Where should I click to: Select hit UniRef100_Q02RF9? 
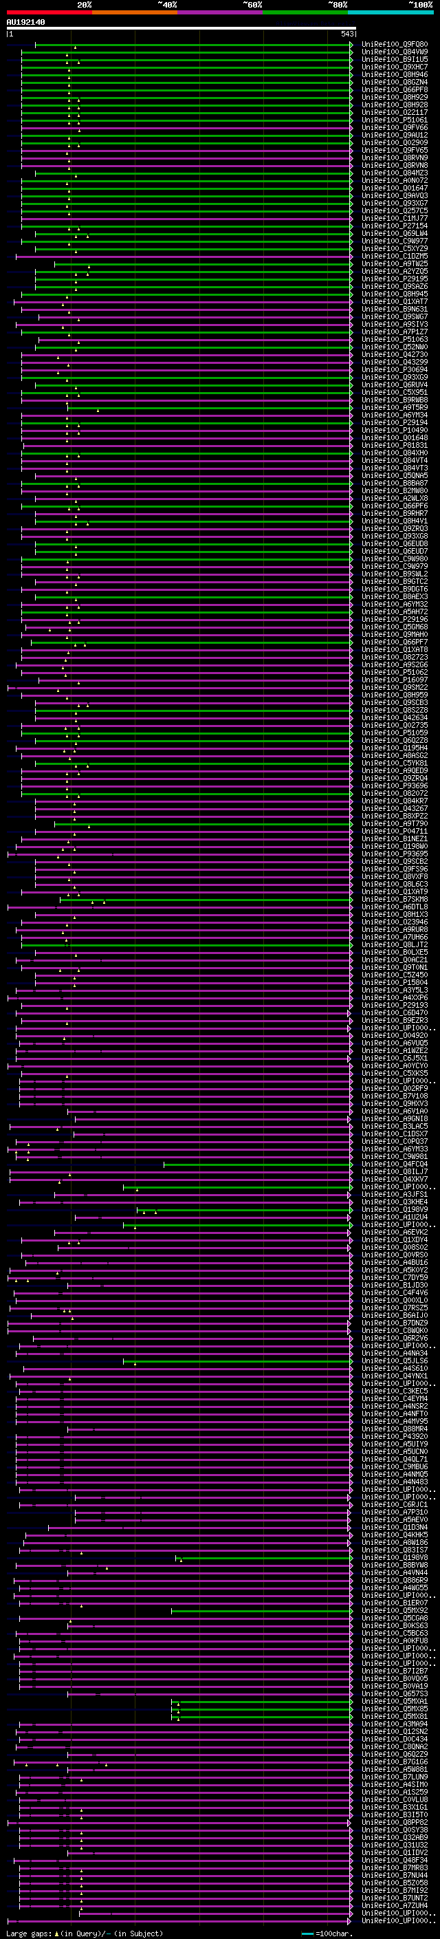[x=395, y=1088]
